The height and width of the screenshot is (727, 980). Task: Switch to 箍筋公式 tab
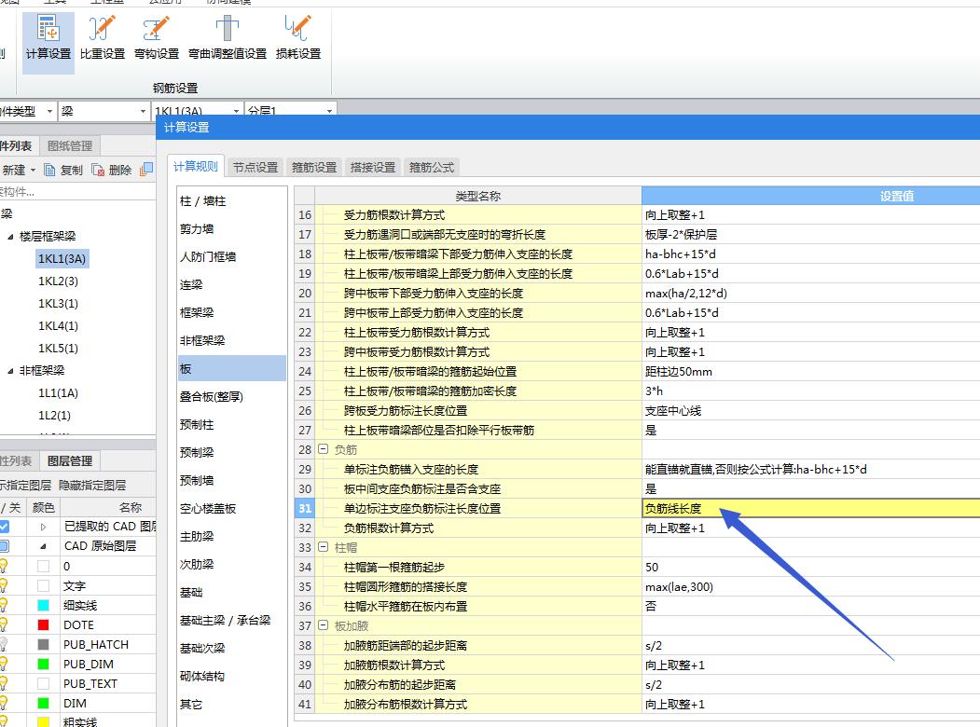[x=431, y=168]
